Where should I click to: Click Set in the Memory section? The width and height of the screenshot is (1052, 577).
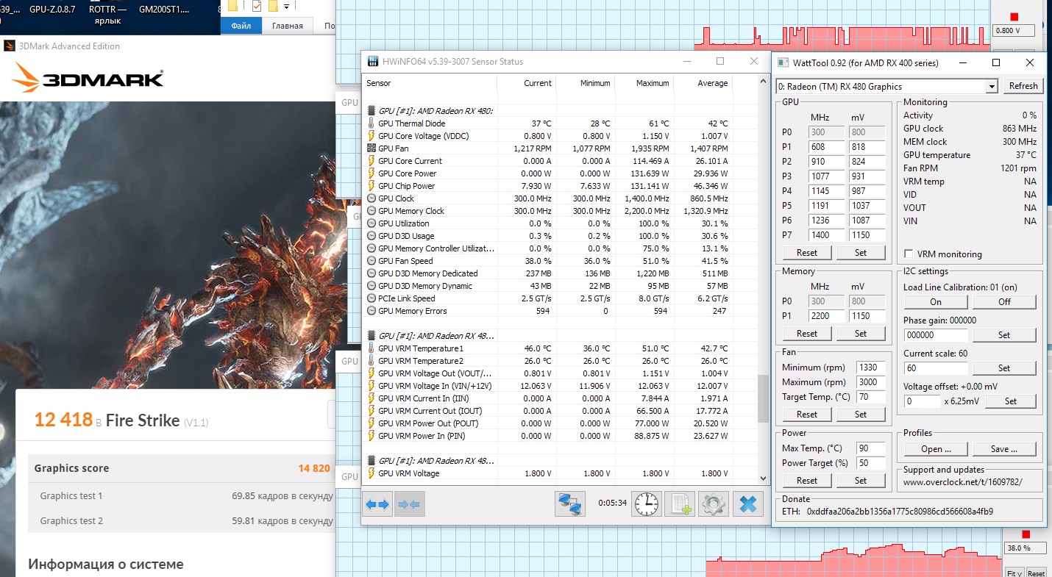[861, 334]
